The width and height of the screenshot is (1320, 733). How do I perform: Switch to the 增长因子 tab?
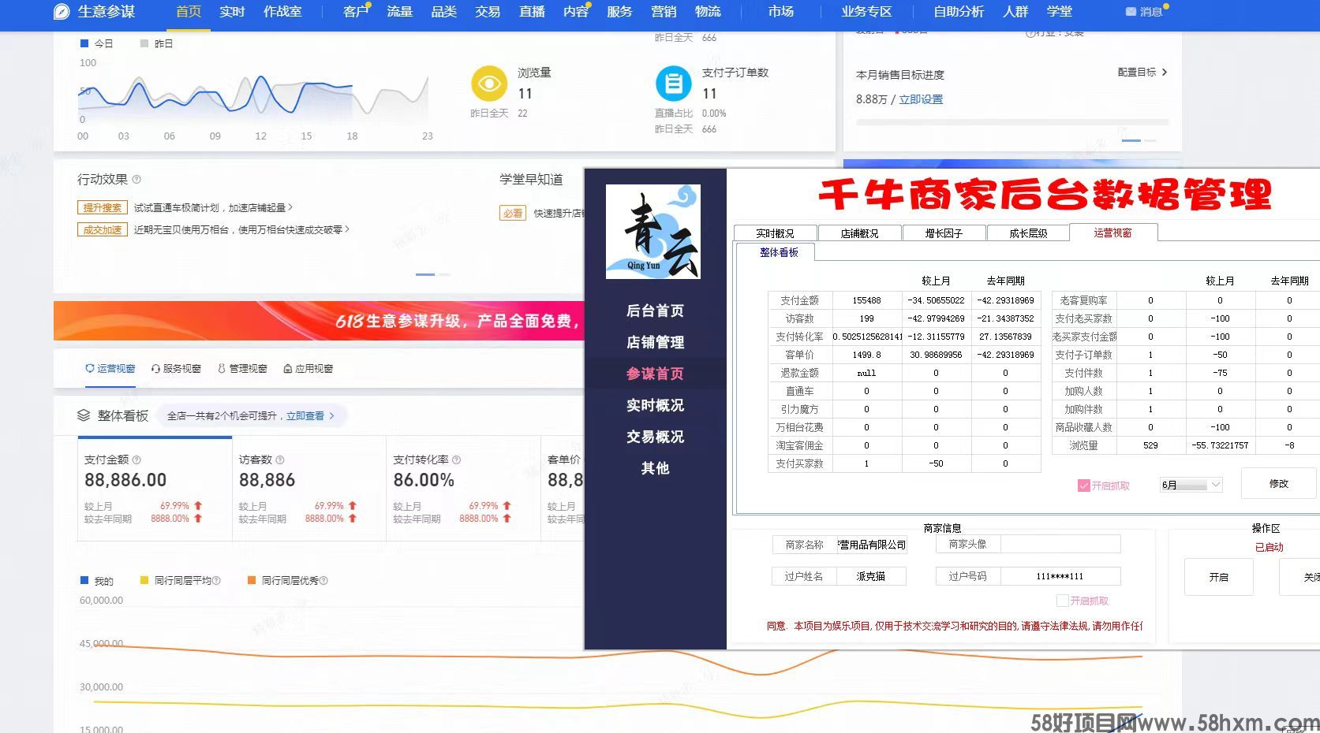coord(944,233)
